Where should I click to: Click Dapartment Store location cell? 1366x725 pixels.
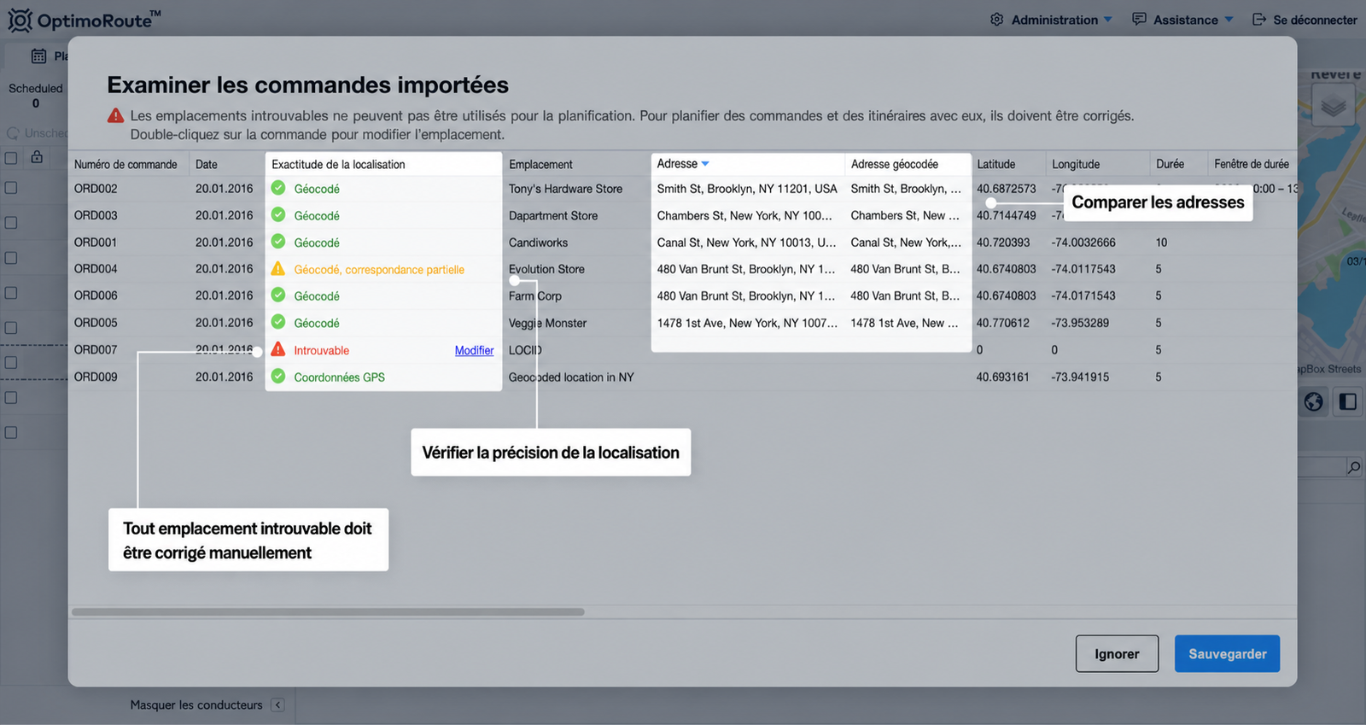tap(553, 216)
